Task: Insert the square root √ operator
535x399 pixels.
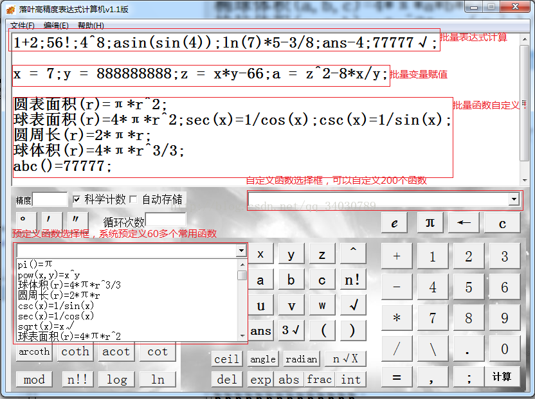Action: click(353, 305)
